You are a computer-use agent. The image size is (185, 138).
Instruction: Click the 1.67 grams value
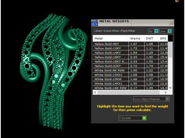134,44
